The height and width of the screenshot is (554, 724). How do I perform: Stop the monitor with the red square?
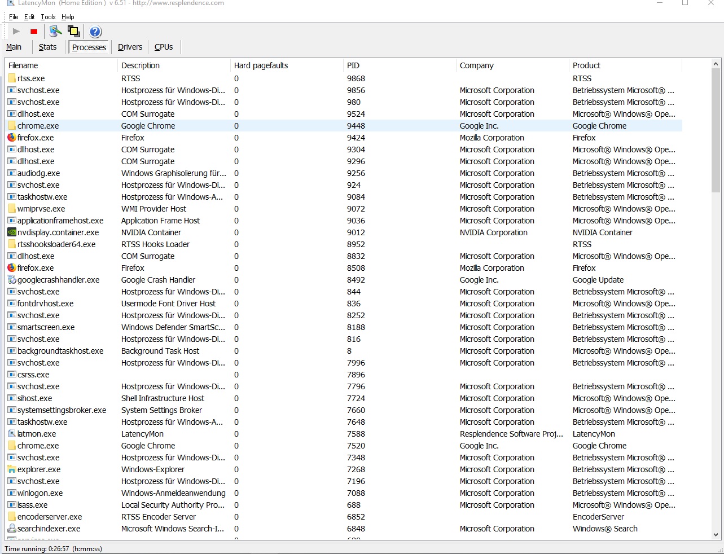34,32
